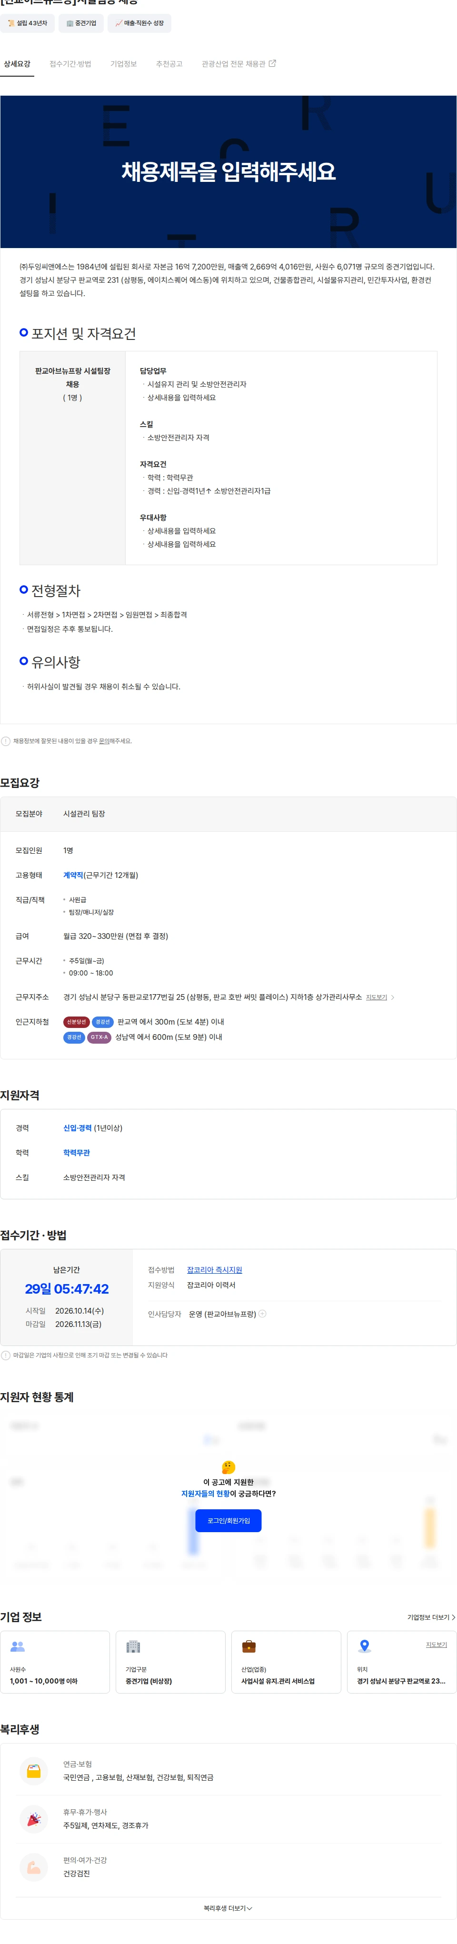Image resolution: width=457 pixels, height=1944 pixels.
Task: Click the 포지션 및 자격요건 heading
Action: (83, 334)
